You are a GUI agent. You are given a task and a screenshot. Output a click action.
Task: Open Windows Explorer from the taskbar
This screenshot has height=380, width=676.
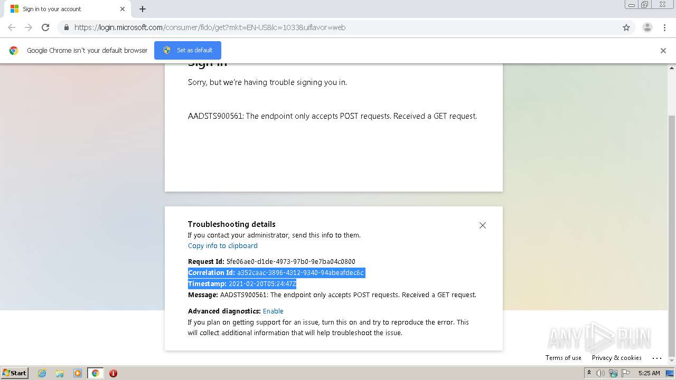[x=60, y=373]
